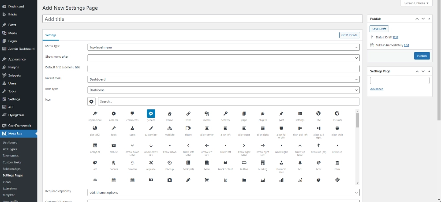Collapse the Settings Page metabox toggle
Viewport: 441px width, 202px height.
(x=429, y=71)
